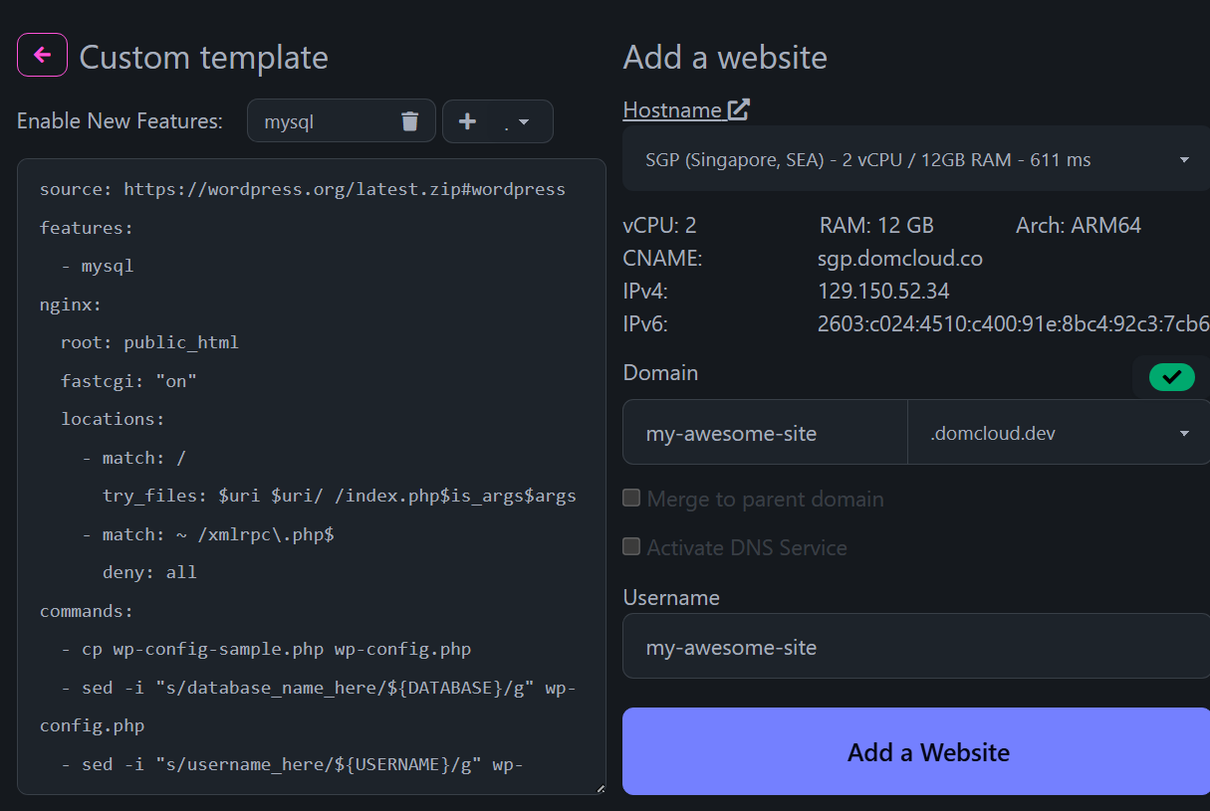Click the pink back arrow button
Screen dimensions: 1210x811
42,56
